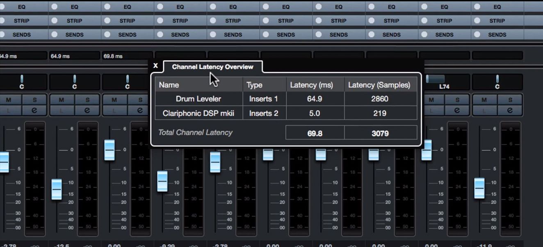543x247 pixels.
Task: Expand the SENDS section above the 69.8 ms channel
Action: click(x=127, y=35)
